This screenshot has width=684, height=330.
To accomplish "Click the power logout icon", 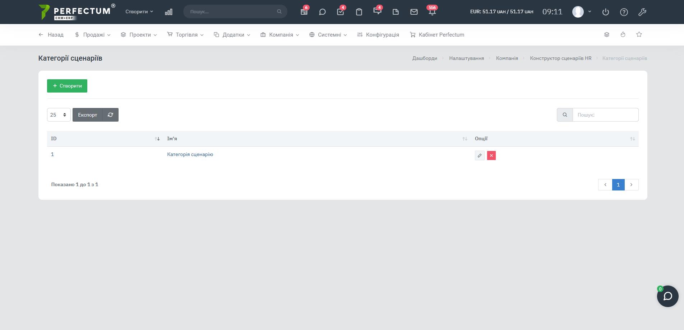I will pyautogui.click(x=606, y=12).
